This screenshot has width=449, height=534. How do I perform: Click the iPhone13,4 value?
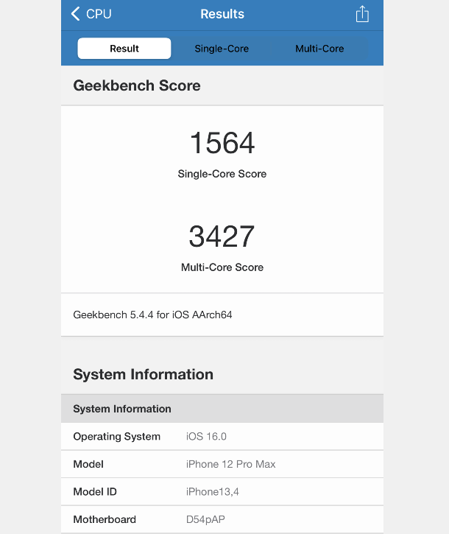(x=213, y=492)
